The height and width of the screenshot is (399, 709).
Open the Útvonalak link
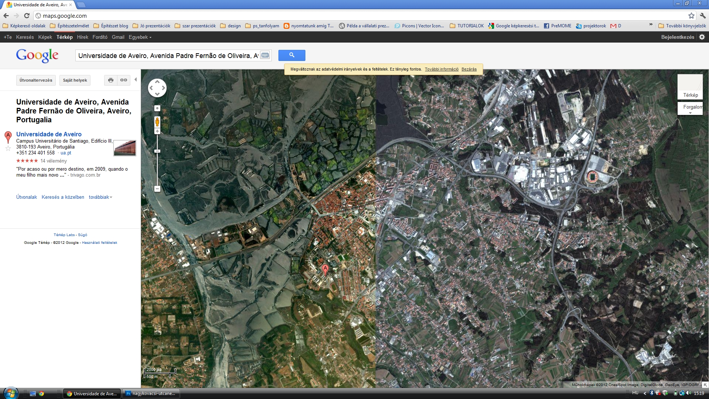tap(27, 197)
